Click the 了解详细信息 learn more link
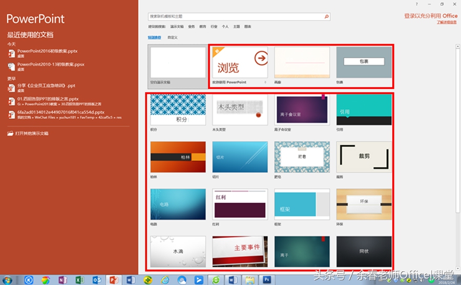This screenshot has width=461, height=285. pyautogui.click(x=447, y=22)
